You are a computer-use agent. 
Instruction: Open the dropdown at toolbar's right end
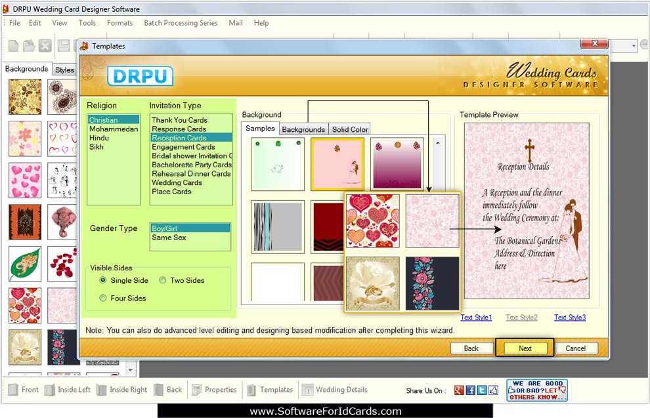(x=634, y=45)
